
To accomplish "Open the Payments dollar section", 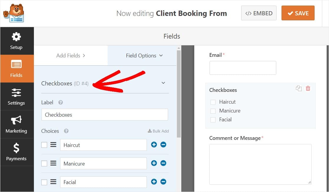I will tap(17, 152).
